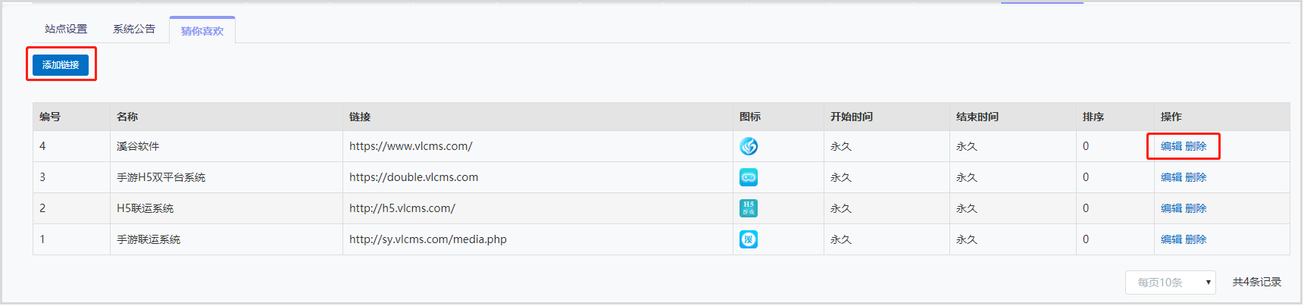Delete the 溪谷软件 entry
This screenshot has height=306, width=1304.
[x=1196, y=146]
